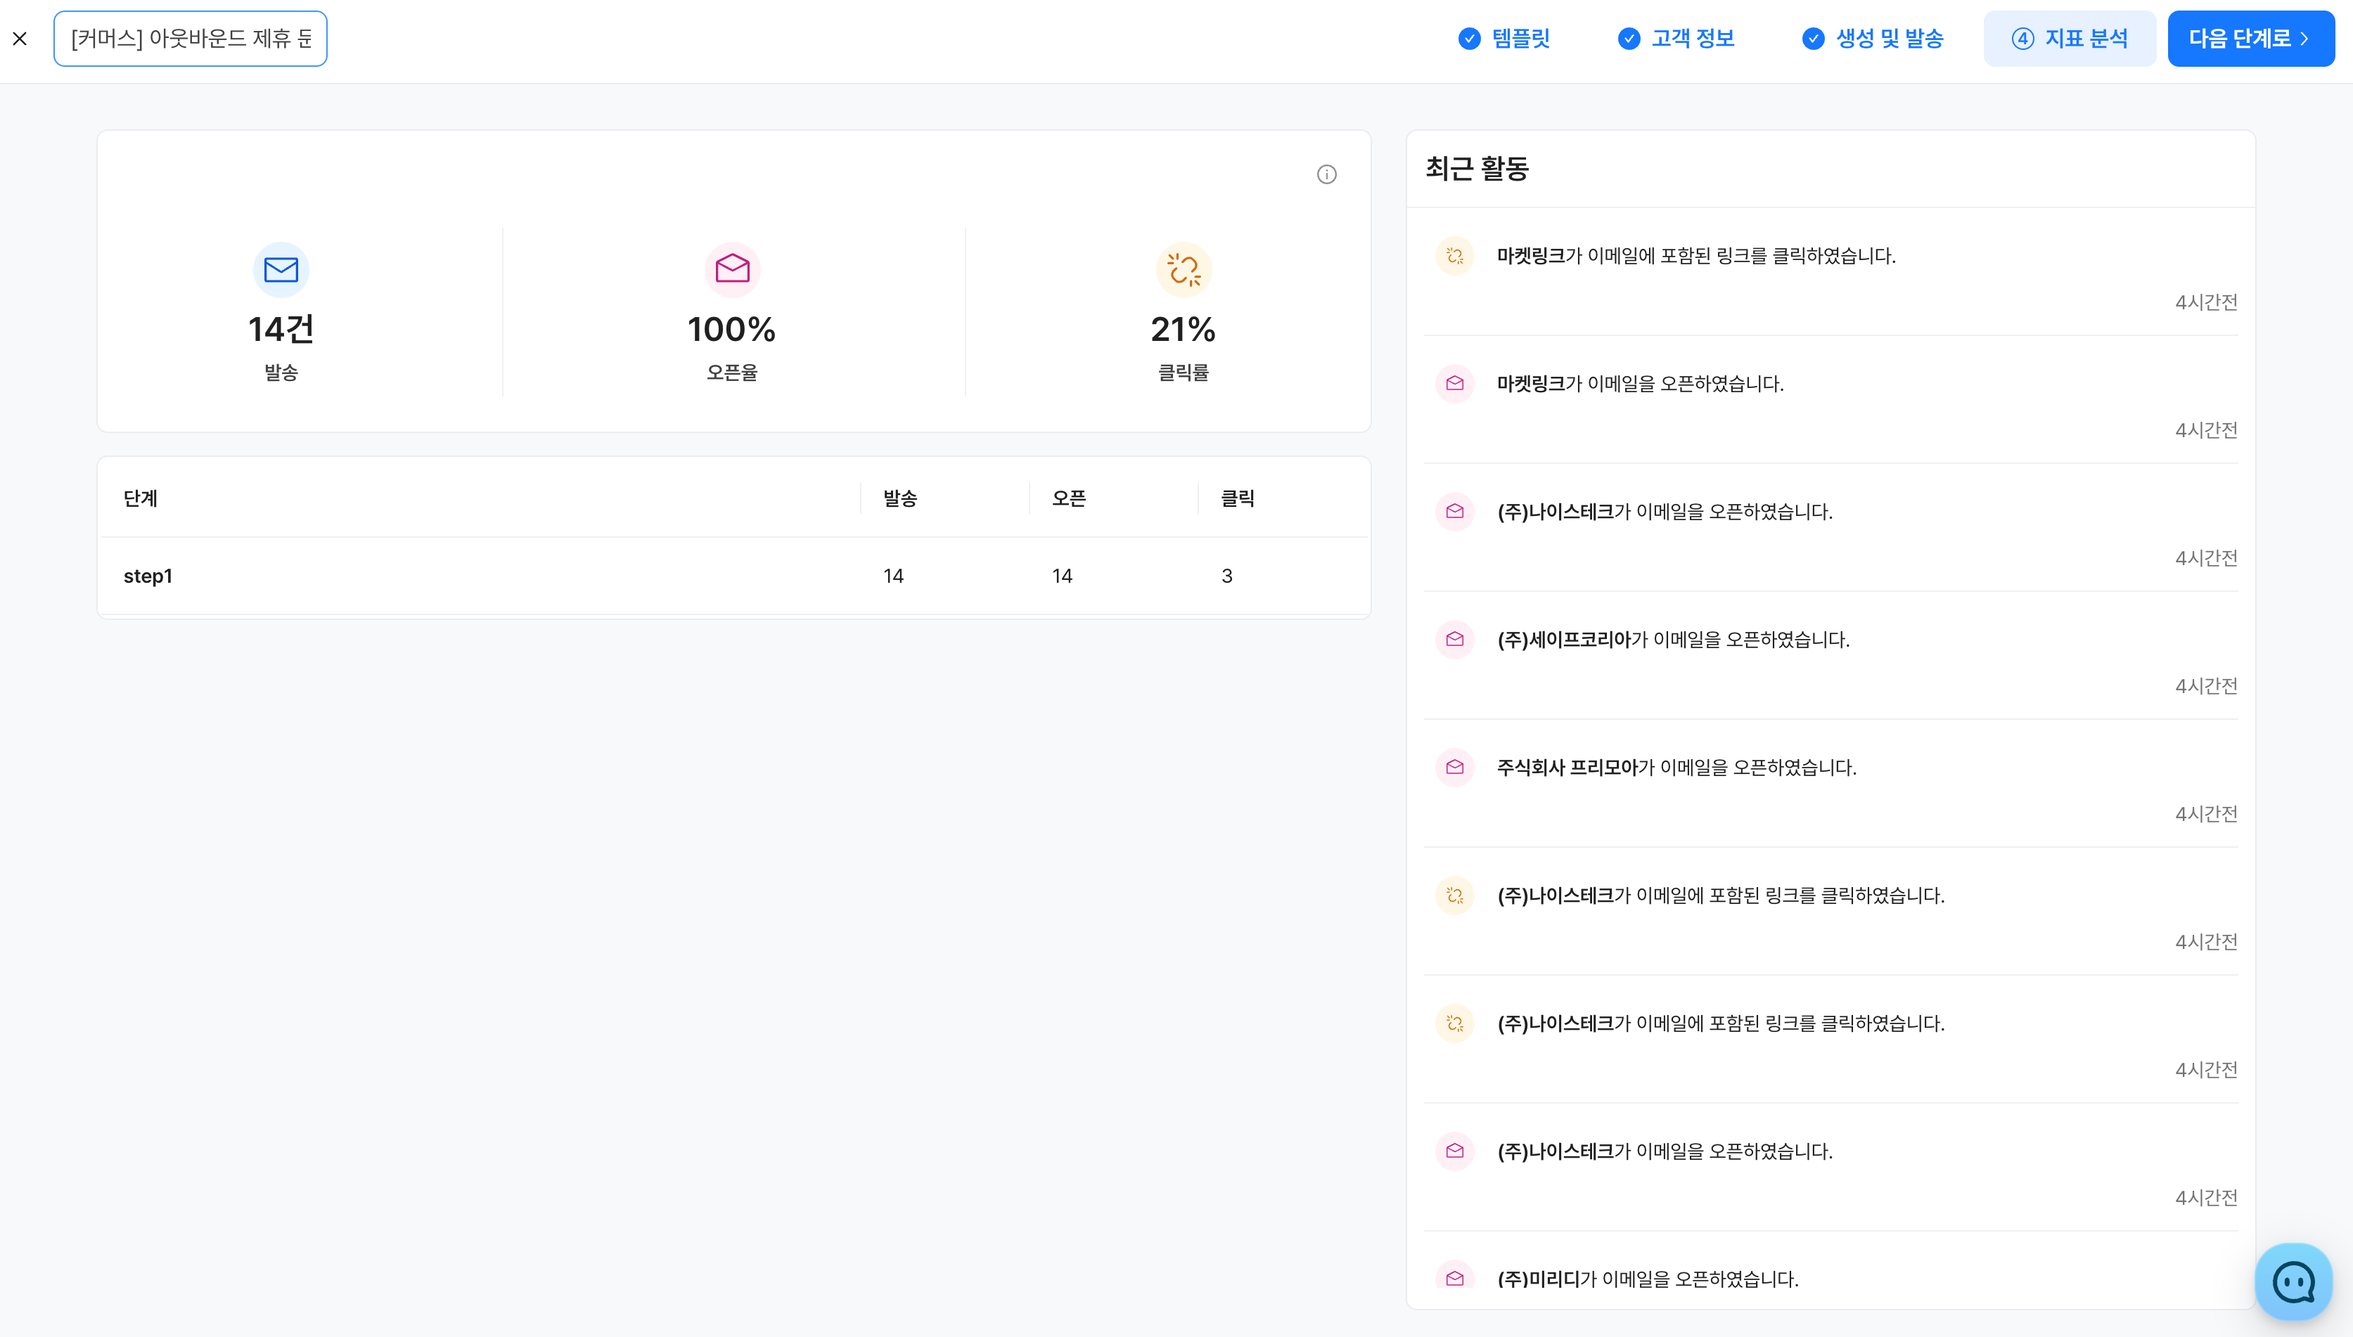The image size is (2353, 1337).
Task: Click envelope icon beside 주식회사 프리모아 activity
Action: (1455, 767)
